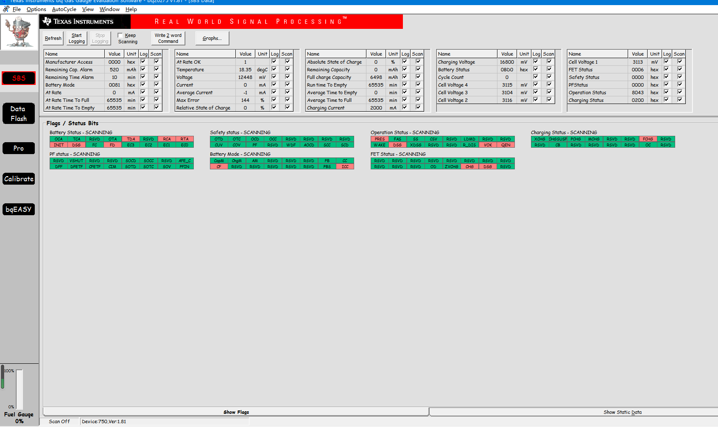This screenshot has height=427, width=718.
Task: Click the green AOCD flag bit
Action: (309, 145)
